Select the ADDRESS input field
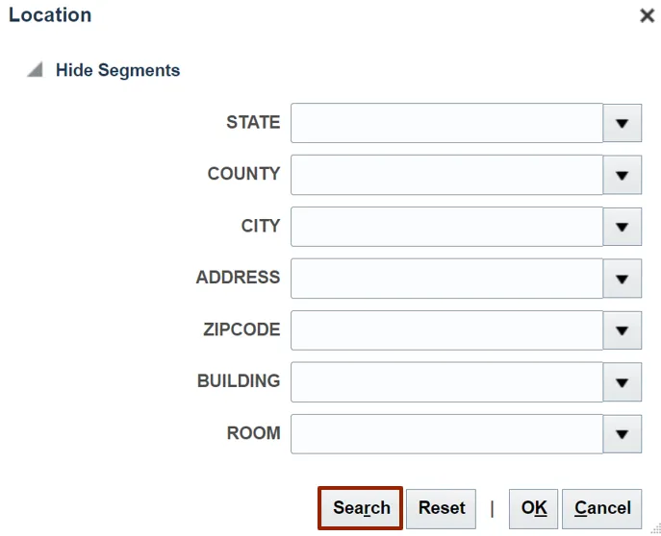The width and height of the screenshot is (661, 536). [446, 279]
